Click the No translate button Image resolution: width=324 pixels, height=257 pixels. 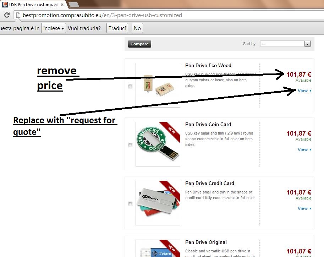pos(137,28)
